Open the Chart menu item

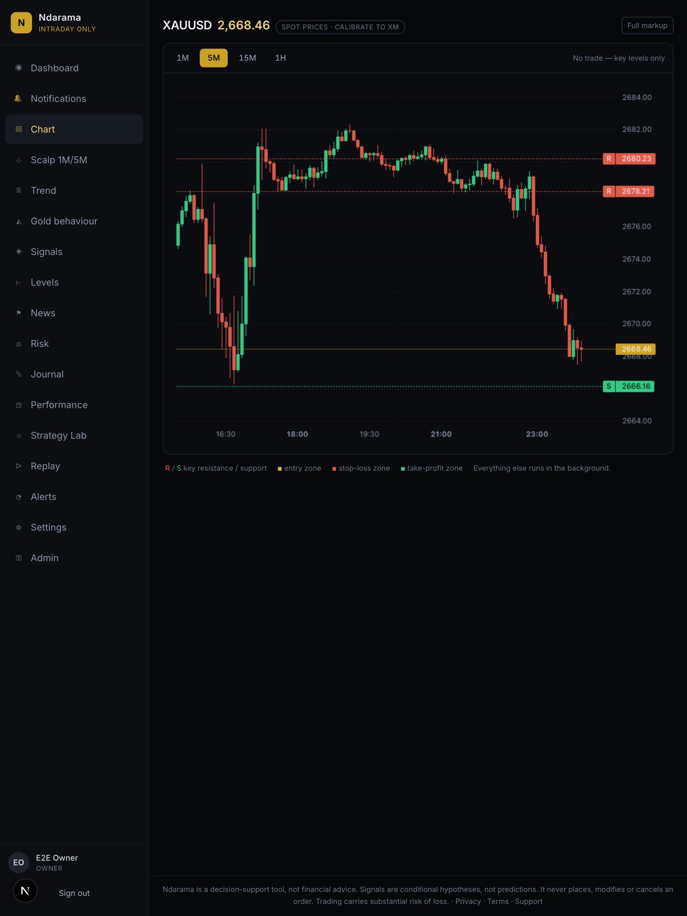(74, 129)
